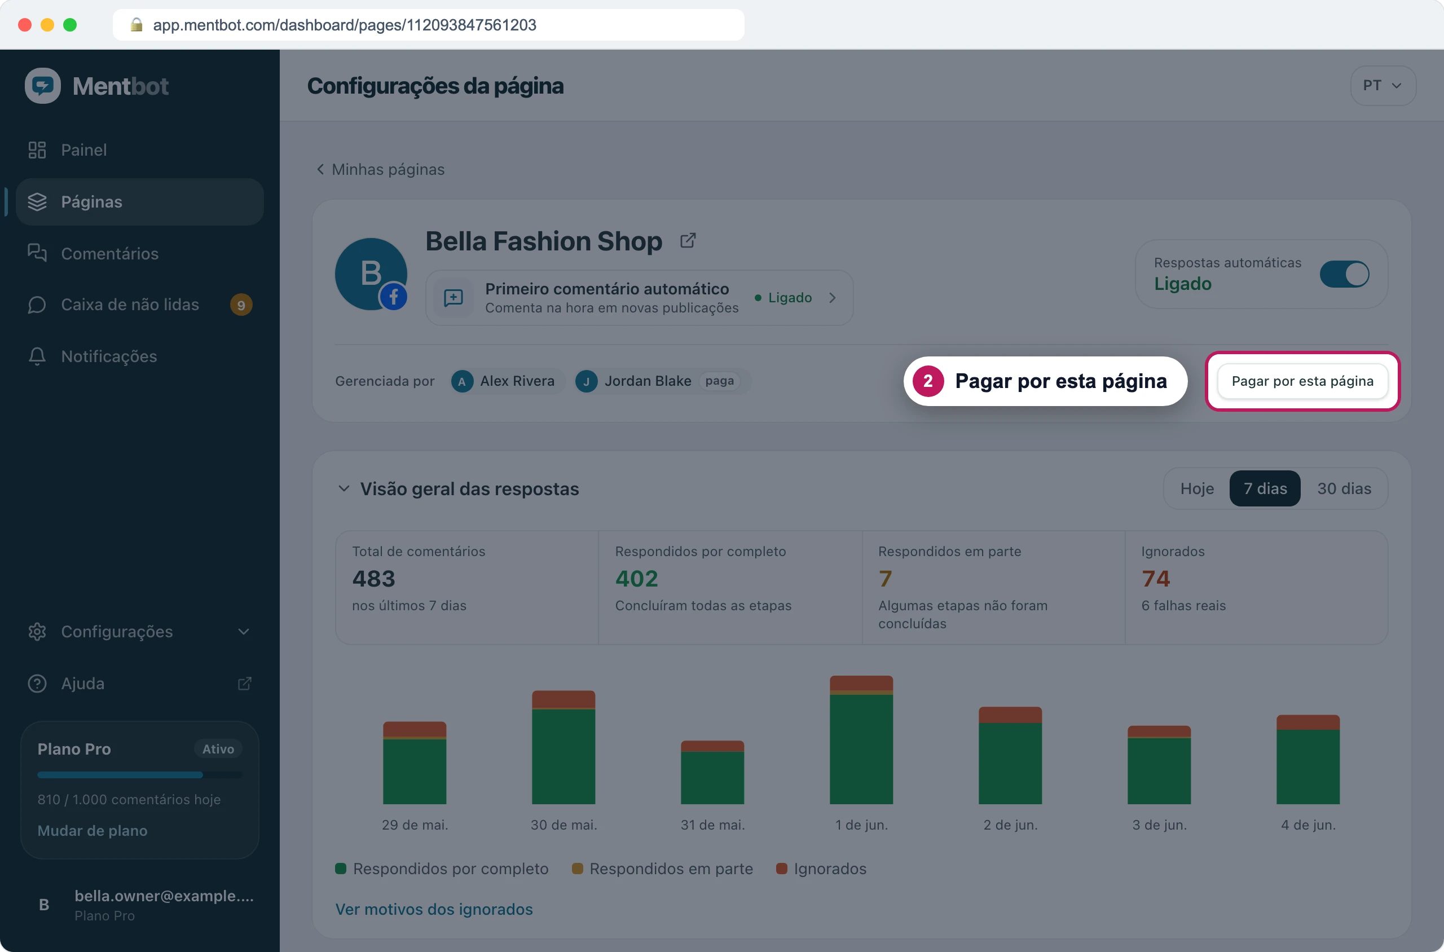Image resolution: width=1444 pixels, height=952 pixels.
Task: Click the Mentbot logo icon
Action: pyautogui.click(x=42, y=86)
